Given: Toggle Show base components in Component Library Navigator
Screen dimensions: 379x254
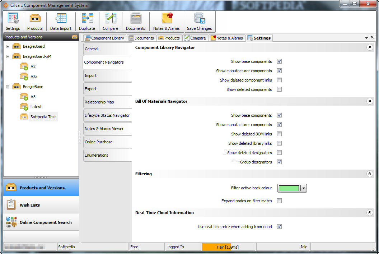Looking at the screenshot, I should point(280,61).
